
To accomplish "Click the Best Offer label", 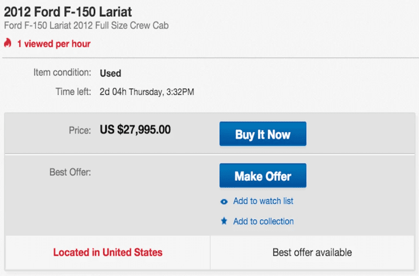I will point(70,172).
